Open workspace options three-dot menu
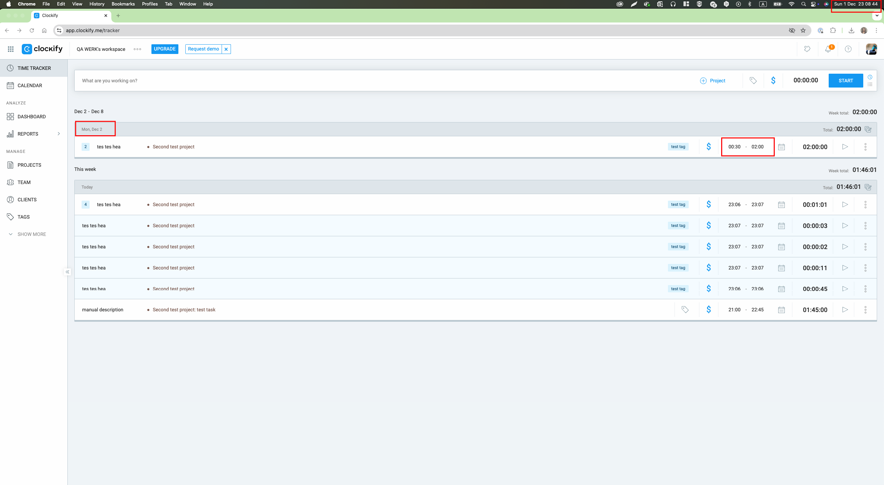The height and width of the screenshot is (485, 884). 137,49
